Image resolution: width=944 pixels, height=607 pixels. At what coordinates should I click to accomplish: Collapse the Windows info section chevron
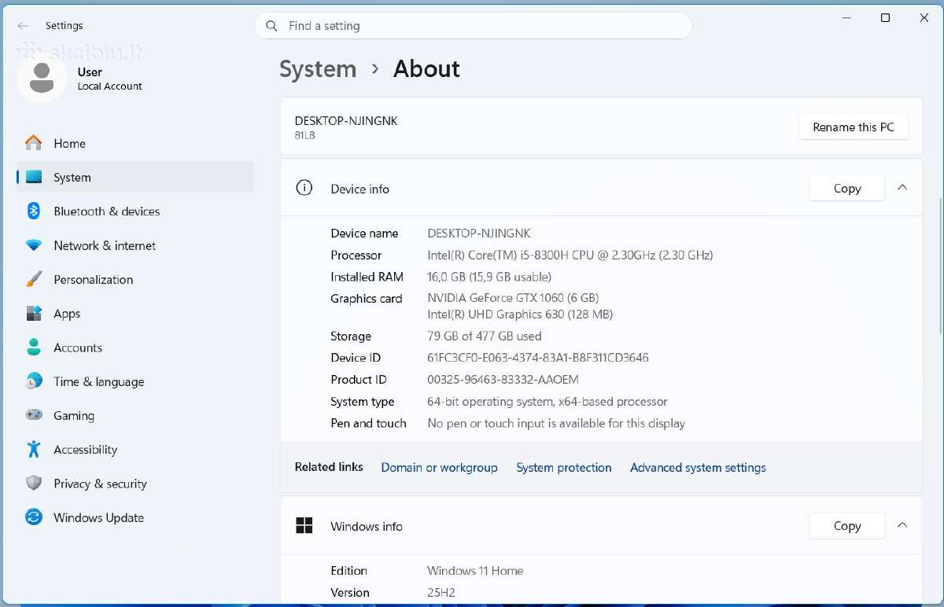click(902, 525)
